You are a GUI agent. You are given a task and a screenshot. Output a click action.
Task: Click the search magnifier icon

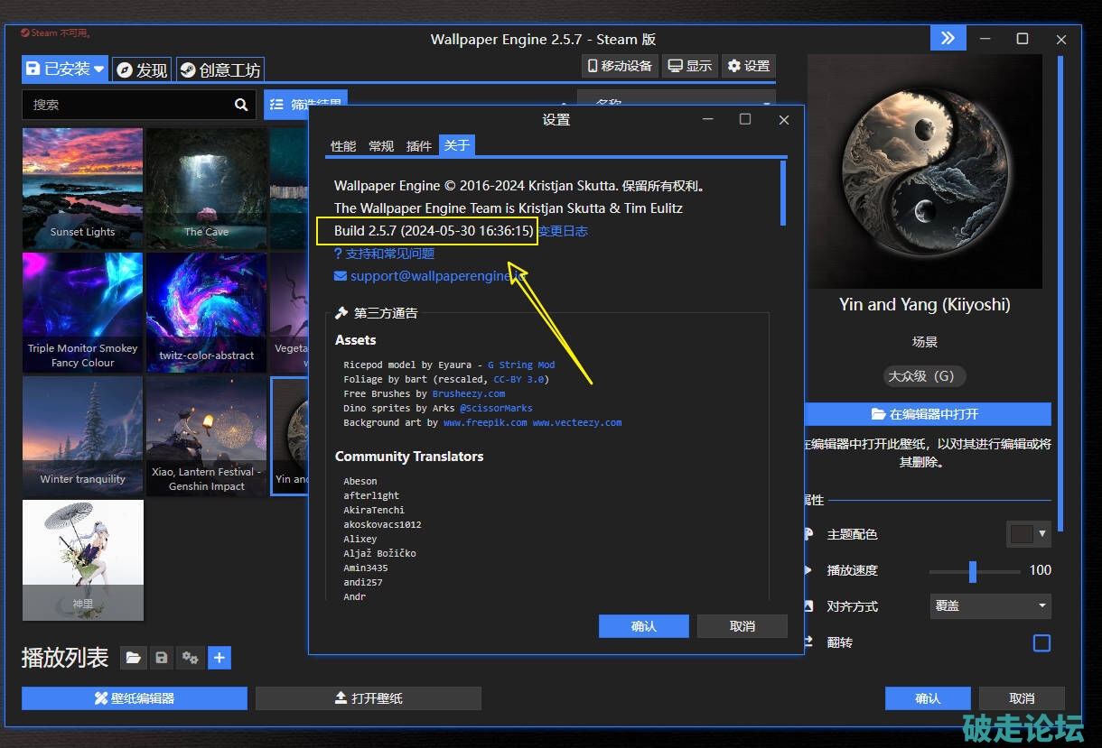point(241,105)
